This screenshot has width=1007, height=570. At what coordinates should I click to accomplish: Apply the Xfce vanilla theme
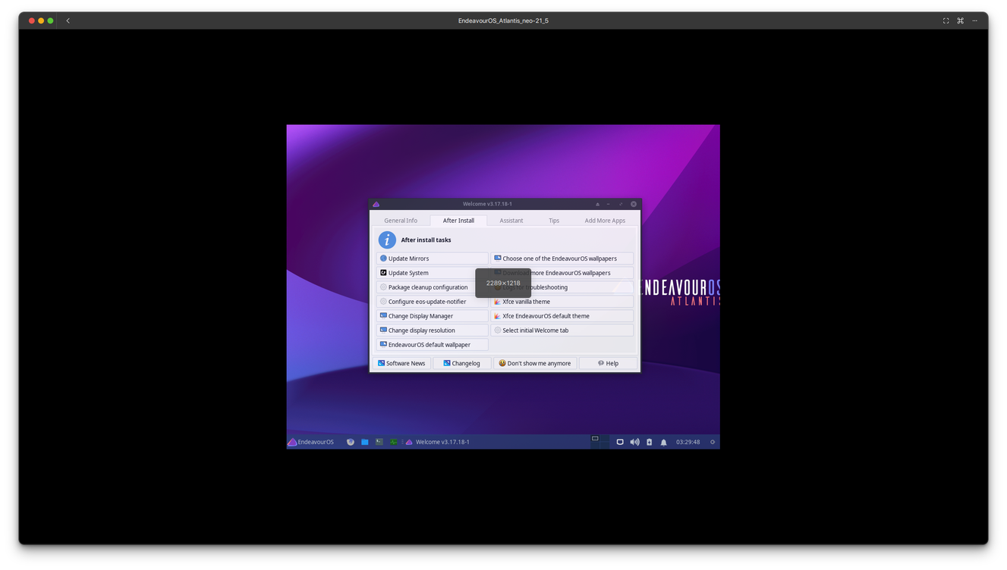point(562,302)
